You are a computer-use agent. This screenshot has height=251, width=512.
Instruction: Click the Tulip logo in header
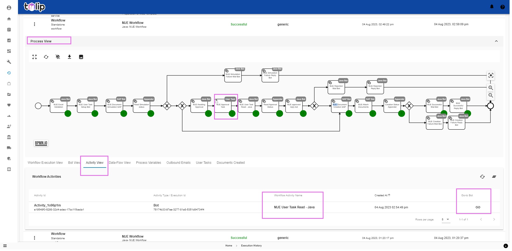tap(34, 7)
